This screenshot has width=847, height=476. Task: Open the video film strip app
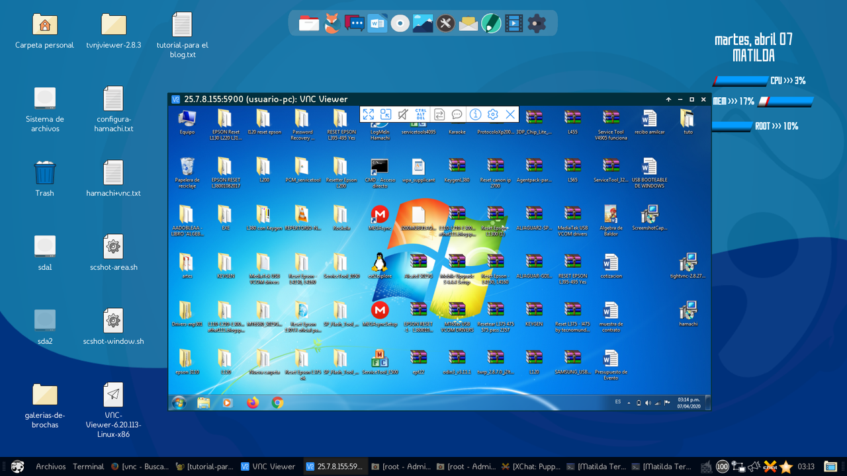pyautogui.click(x=513, y=24)
